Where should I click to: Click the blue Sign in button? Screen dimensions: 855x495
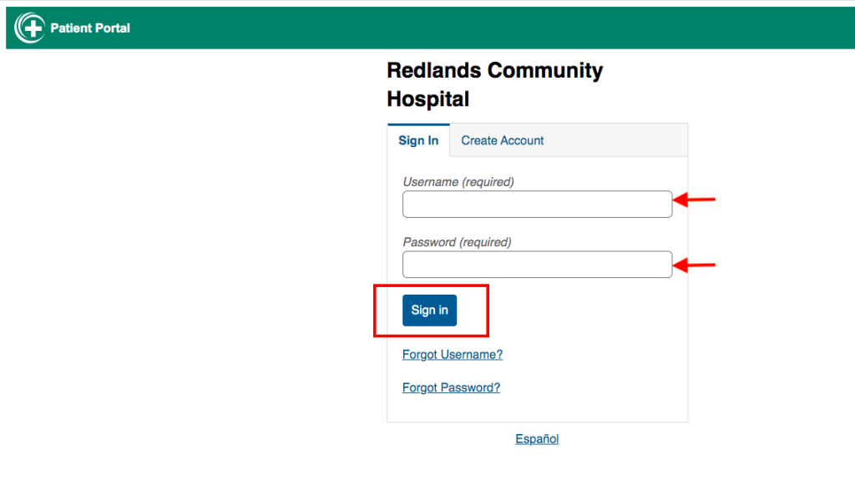pos(430,311)
